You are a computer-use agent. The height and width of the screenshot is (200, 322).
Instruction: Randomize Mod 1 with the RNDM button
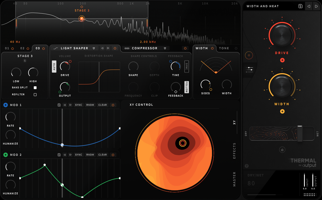[x=90, y=105]
